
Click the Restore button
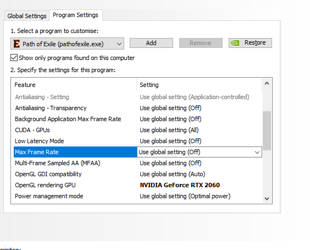click(250, 43)
